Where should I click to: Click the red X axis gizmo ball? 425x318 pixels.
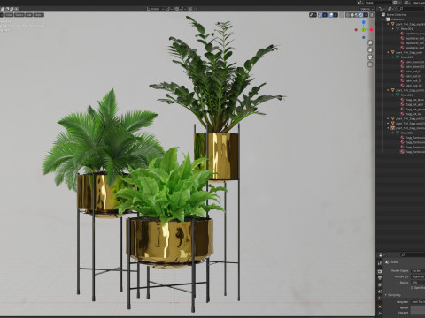point(371,30)
